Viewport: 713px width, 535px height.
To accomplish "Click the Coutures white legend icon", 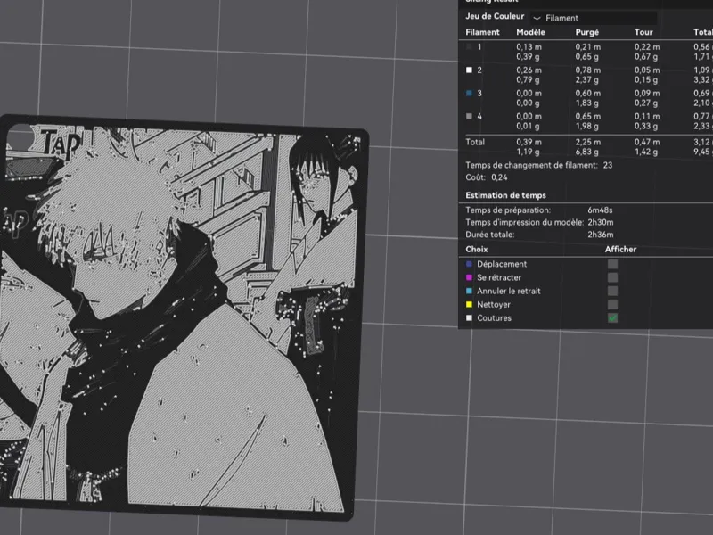I will point(470,318).
